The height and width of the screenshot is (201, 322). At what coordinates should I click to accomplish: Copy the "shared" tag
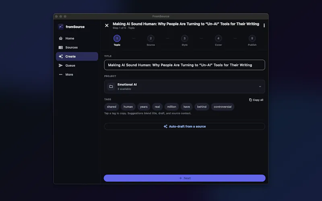click(x=111, y=107)
